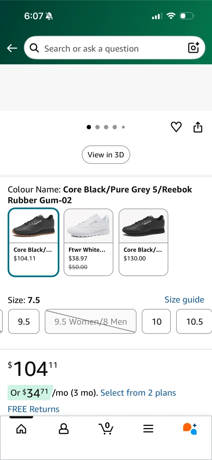
Task: Open the shopping cart icon
Action: pos(107,429)
